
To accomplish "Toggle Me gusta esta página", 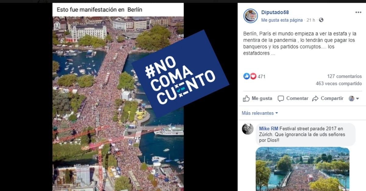I will click(282, 20).
